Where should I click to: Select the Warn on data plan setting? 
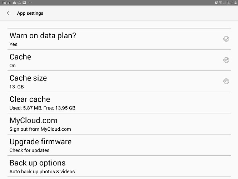[107, 39]
